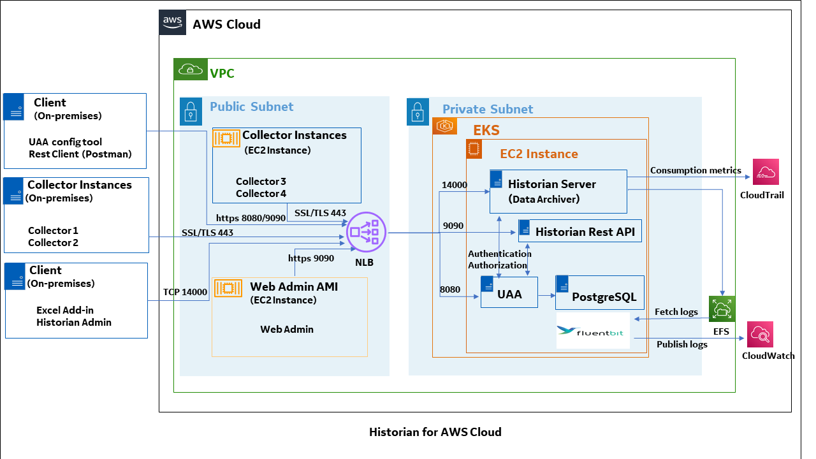Screen dimensions: 816x459
Task: Click the EFS storage icon
Action: coord(722,309)
